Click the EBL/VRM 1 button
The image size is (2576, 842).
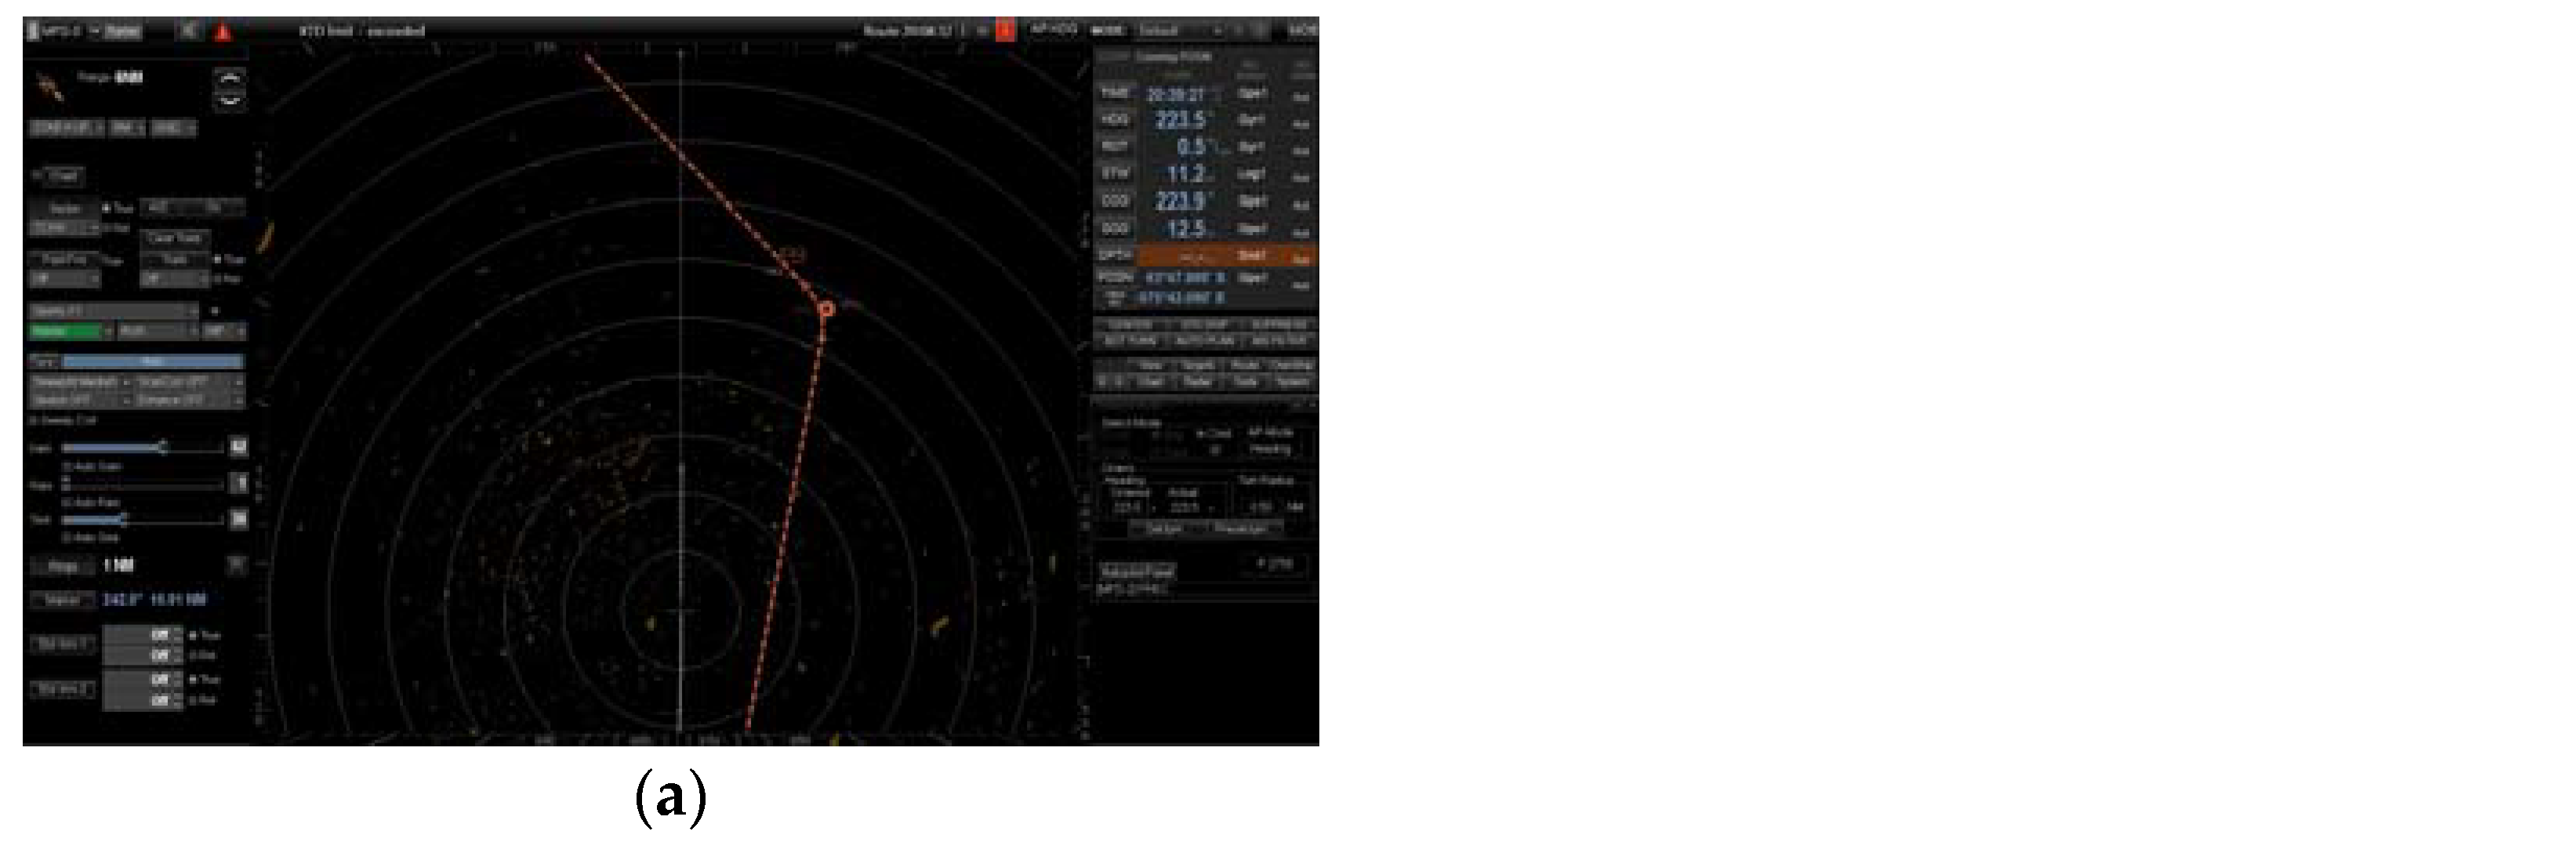point(64,644)
